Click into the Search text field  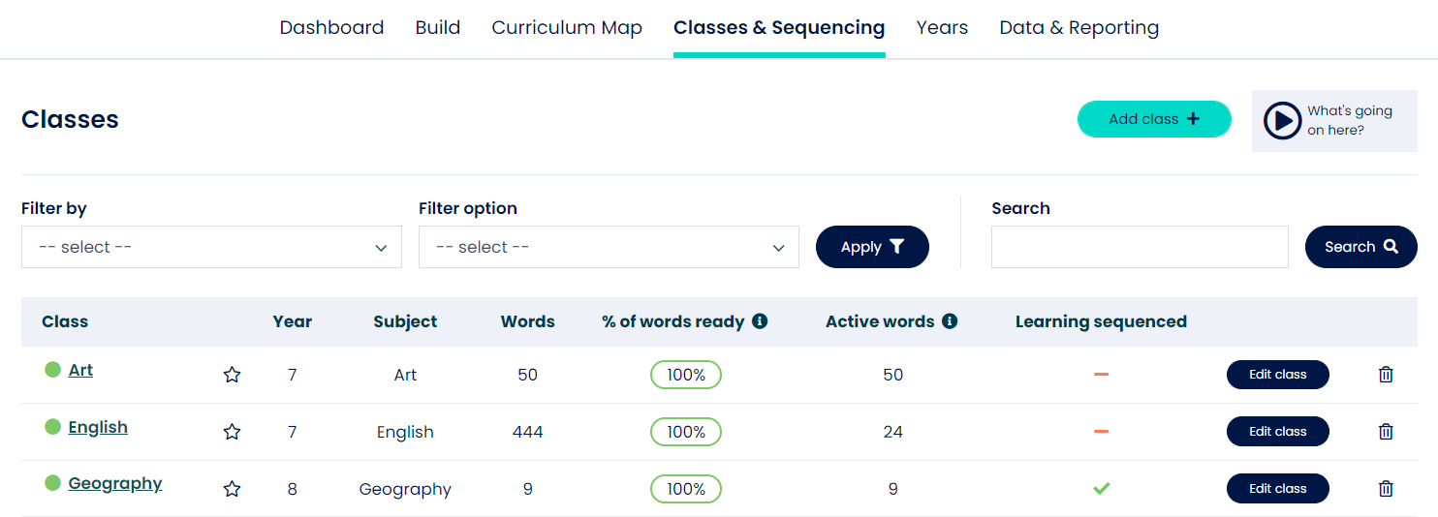(x=1140, y=247)
